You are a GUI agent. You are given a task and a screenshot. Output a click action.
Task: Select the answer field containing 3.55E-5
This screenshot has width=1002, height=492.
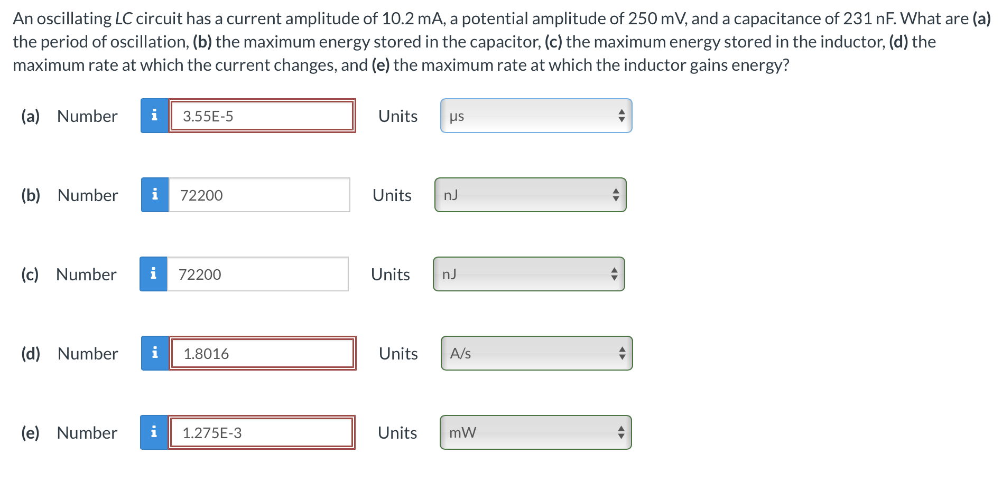tap(262, 116)
